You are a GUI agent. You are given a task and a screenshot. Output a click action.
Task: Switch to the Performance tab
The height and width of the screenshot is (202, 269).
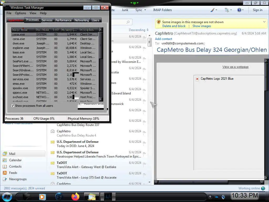pos(63,20)
